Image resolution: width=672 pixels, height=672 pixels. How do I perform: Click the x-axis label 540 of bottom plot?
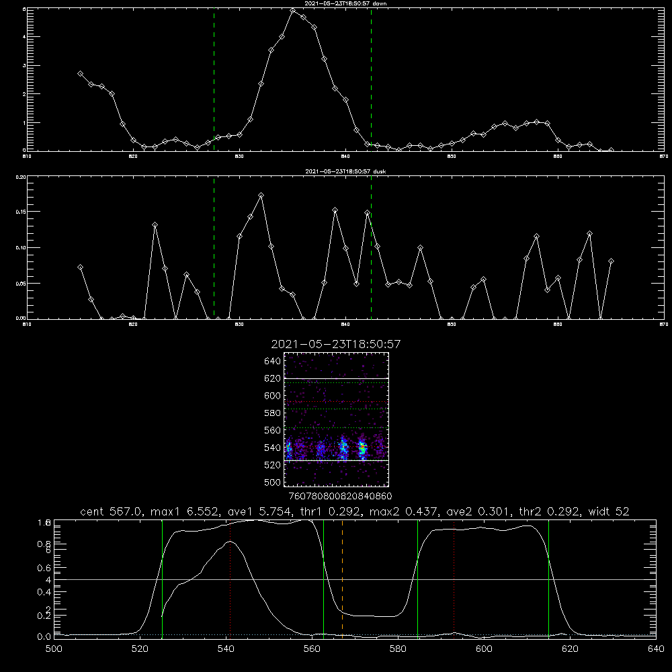[x=226, y=649]
